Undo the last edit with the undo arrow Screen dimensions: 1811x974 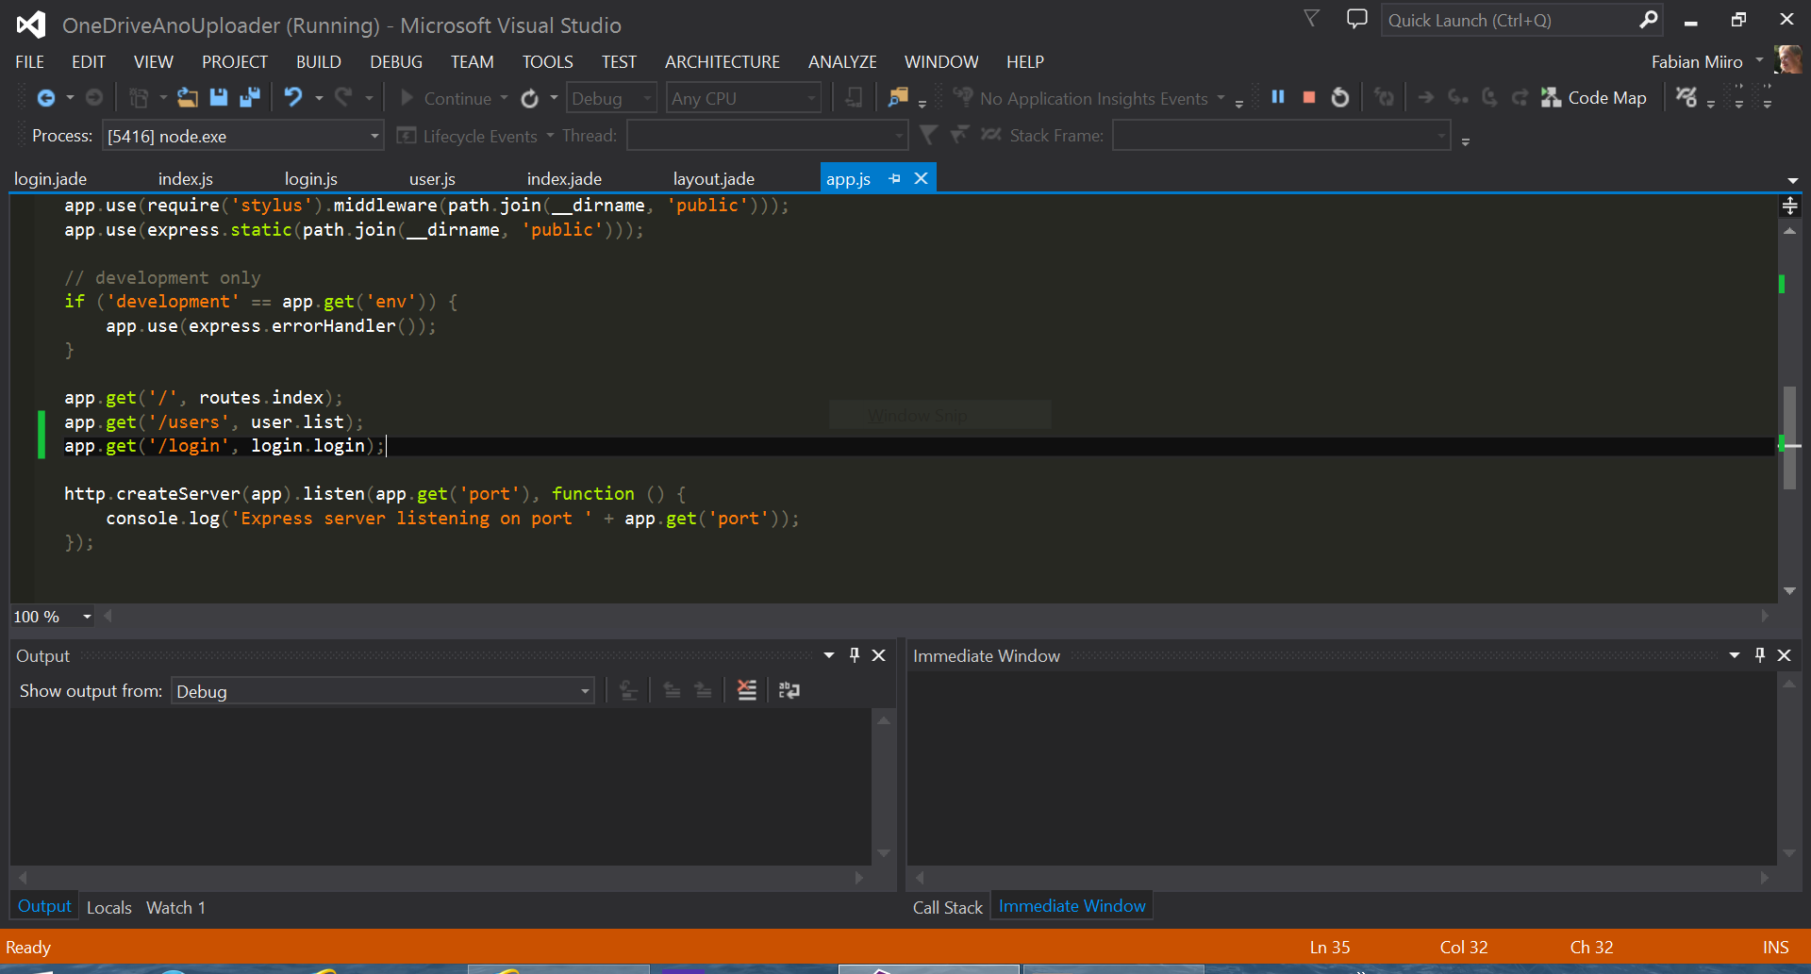point(293,98)
